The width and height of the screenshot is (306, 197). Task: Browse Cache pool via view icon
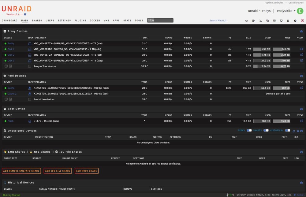(301, 88)
